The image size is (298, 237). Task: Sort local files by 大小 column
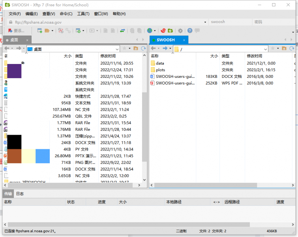(67, 56)
